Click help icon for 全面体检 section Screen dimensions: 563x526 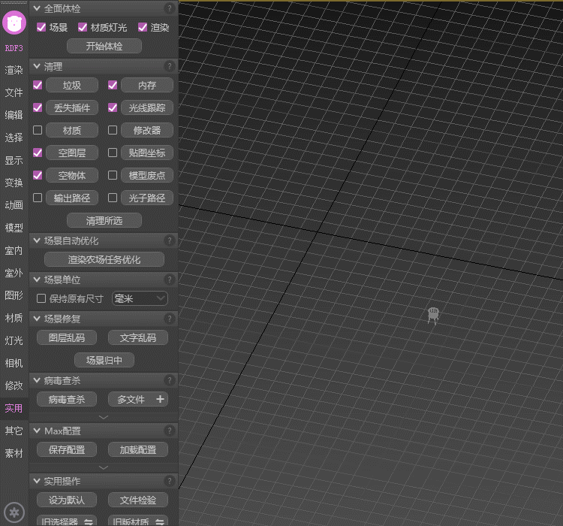point(169,8)
